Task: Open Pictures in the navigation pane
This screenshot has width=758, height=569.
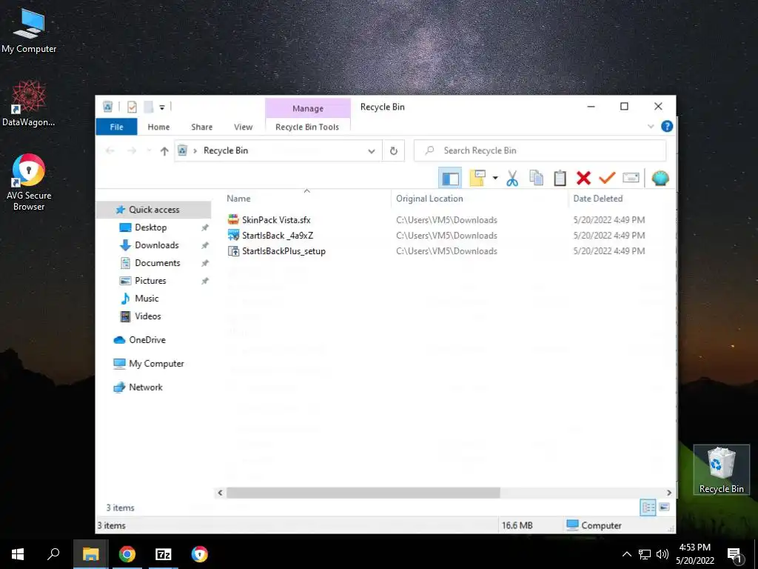Action: pos(150,281)
